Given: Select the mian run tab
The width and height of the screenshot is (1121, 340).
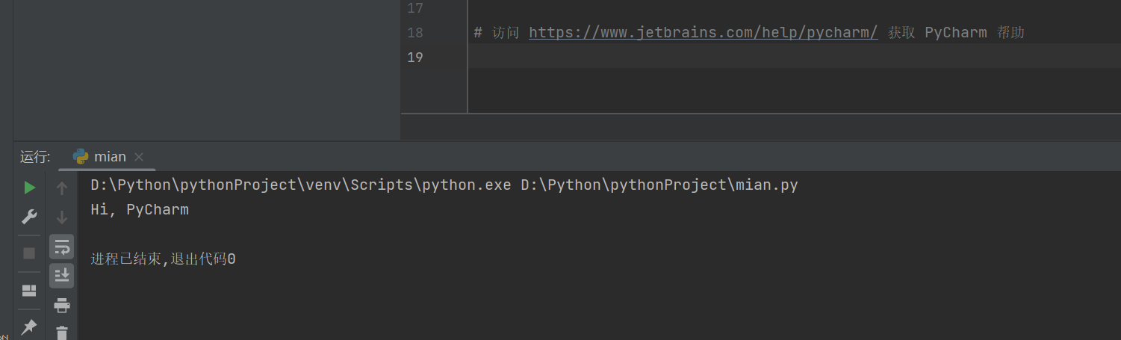Looking at the screenshot, I should [x=109, y=157].
